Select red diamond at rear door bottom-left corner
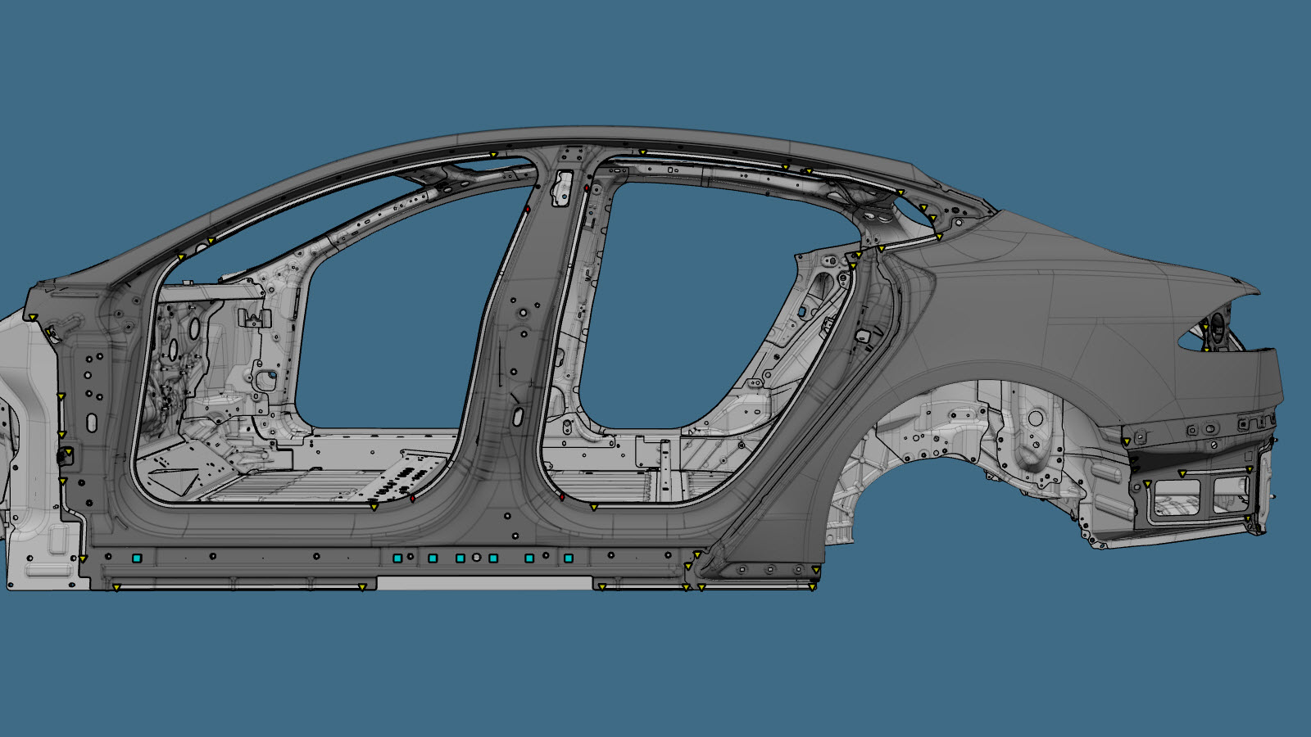The height and width of the screenshot is (737, 1311). click(x=561, y=496)
